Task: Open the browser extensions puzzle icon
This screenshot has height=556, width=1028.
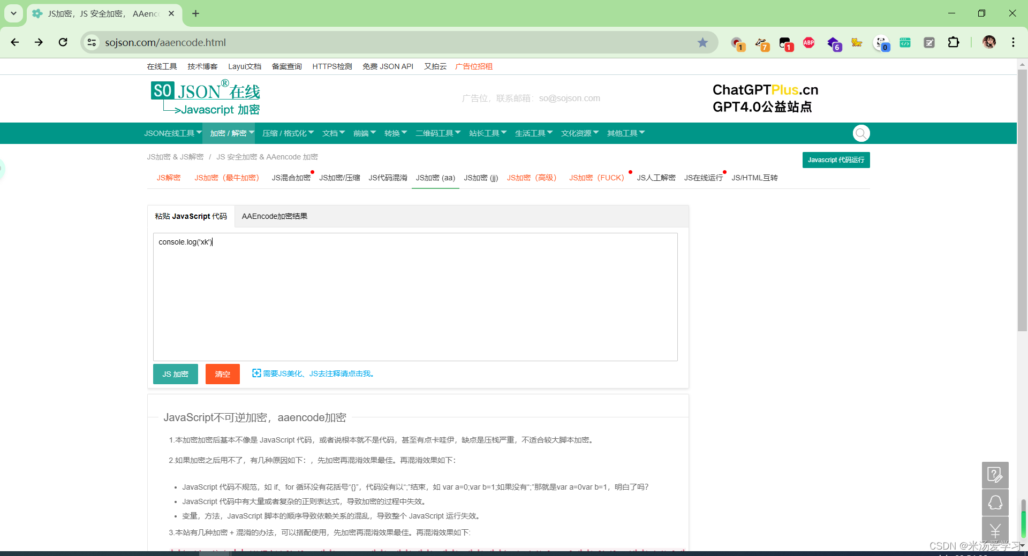Action: [954, 43]
